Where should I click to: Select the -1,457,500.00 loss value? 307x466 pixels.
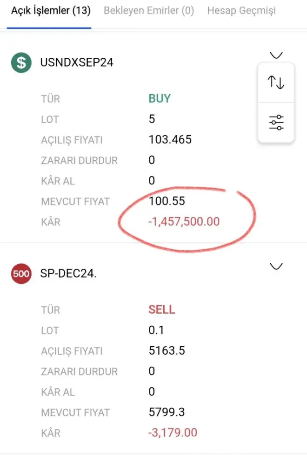(x=184, y=222)
